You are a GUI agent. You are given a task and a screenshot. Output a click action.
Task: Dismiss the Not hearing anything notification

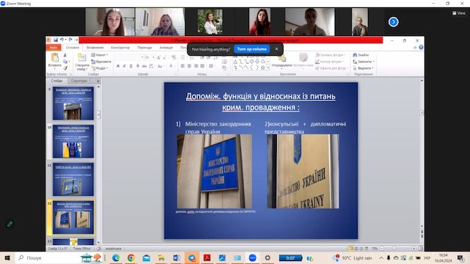[276, 49]
